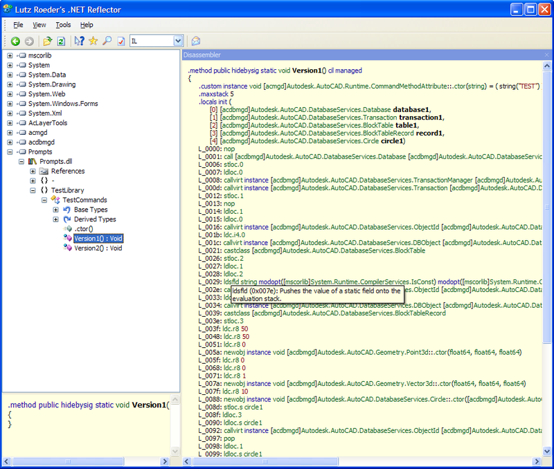
Task: Click the Open assembly folder icon
Action: (x=47, y=42)
